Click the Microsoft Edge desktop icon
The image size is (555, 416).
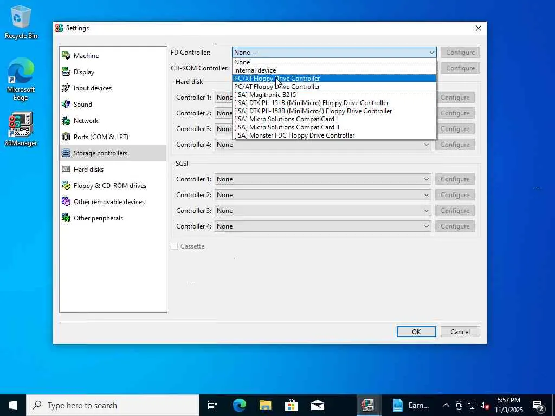[21, 80]
